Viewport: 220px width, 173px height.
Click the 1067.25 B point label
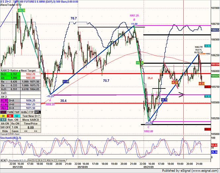[x=134, y=16]
